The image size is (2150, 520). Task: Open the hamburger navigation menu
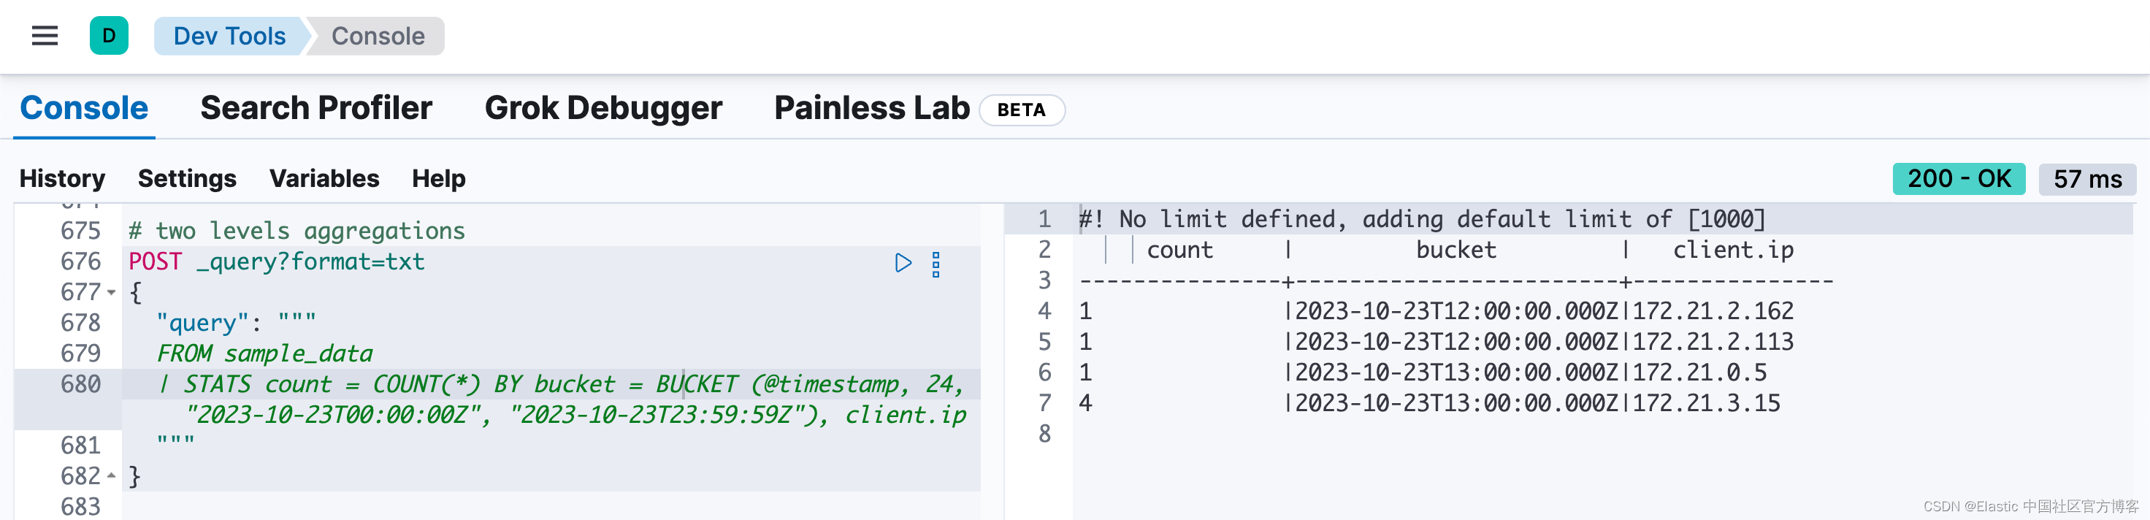[x=45, y=36]
